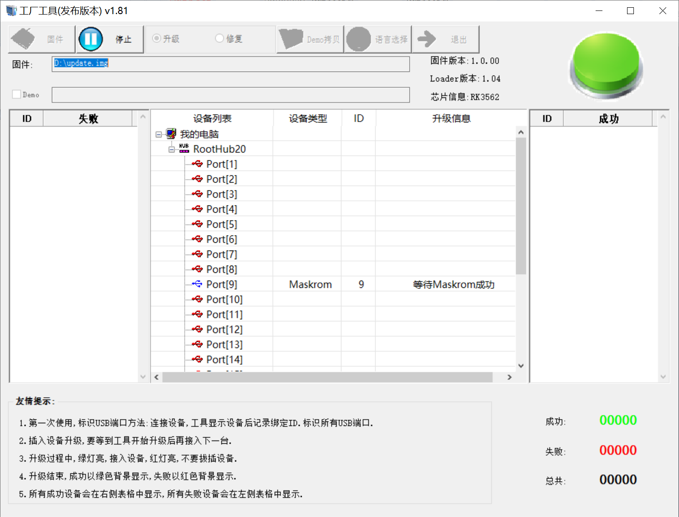This screenshot has height=517, width=679.
Task: Select the repair (修复) radio button
Action: click(x=219, y=39)
